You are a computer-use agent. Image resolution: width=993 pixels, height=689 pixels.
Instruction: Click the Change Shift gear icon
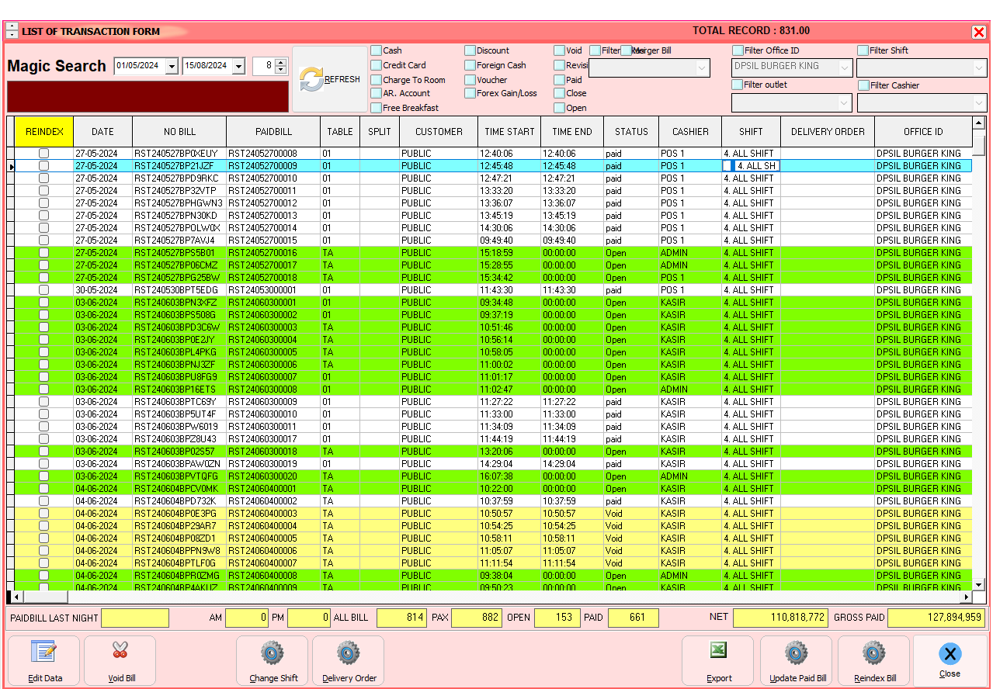273,653
